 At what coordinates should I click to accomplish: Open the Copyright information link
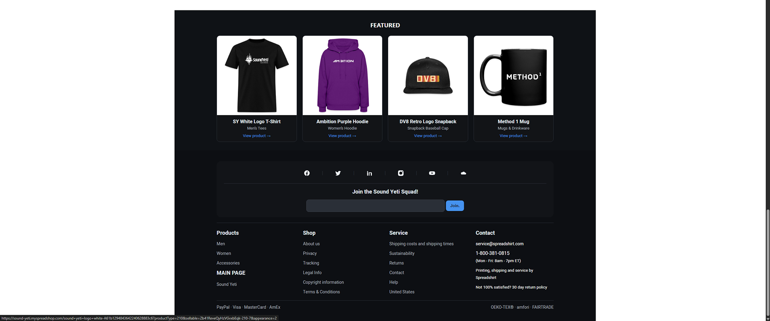[323, 282]
